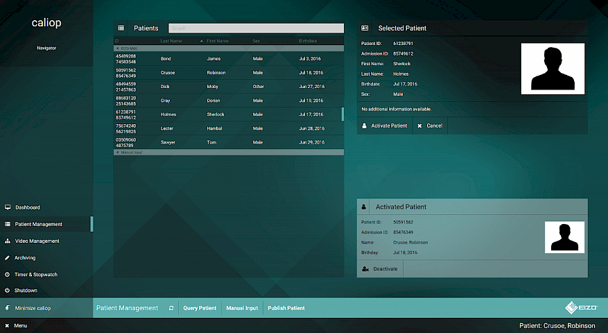
Task: Click the Timer & Stopwatch clock icon
Action: [x=8, y=275]
